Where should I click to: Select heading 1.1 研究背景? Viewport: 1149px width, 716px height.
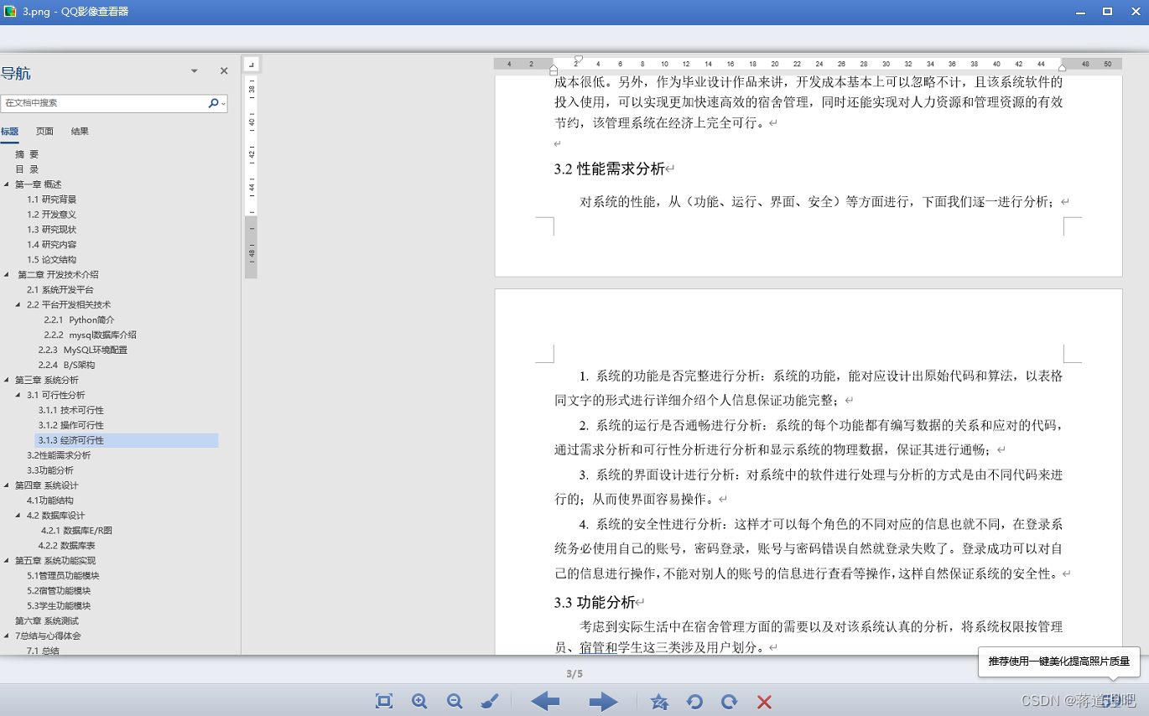[x=51, y=200]
